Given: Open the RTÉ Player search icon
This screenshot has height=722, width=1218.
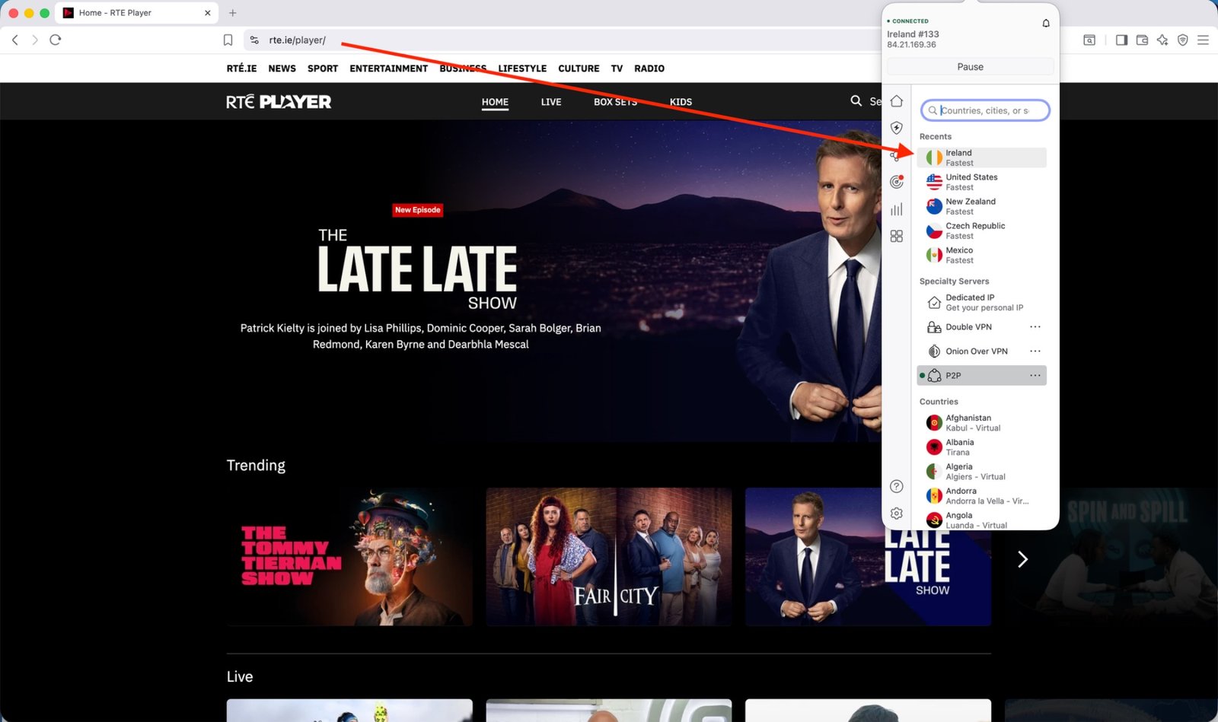Looking at the screenshot, I should point(856,100).
